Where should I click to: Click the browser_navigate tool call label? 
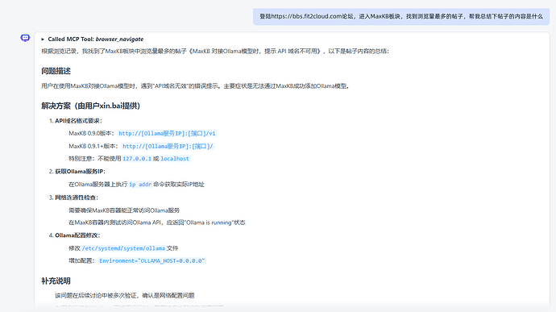119,39
